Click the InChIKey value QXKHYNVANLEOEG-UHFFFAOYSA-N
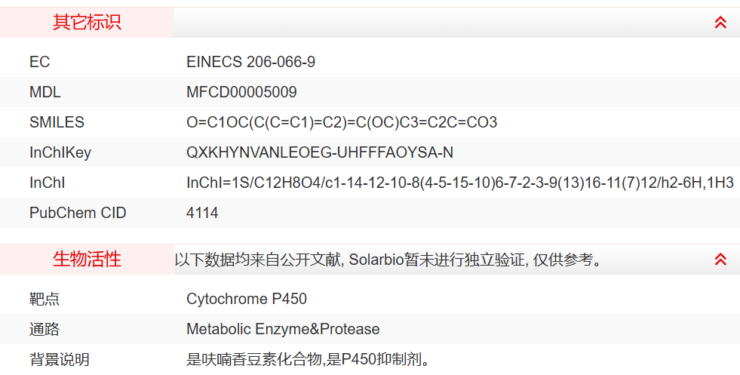This screenshot has width=740, height=375. pos(320,152)
